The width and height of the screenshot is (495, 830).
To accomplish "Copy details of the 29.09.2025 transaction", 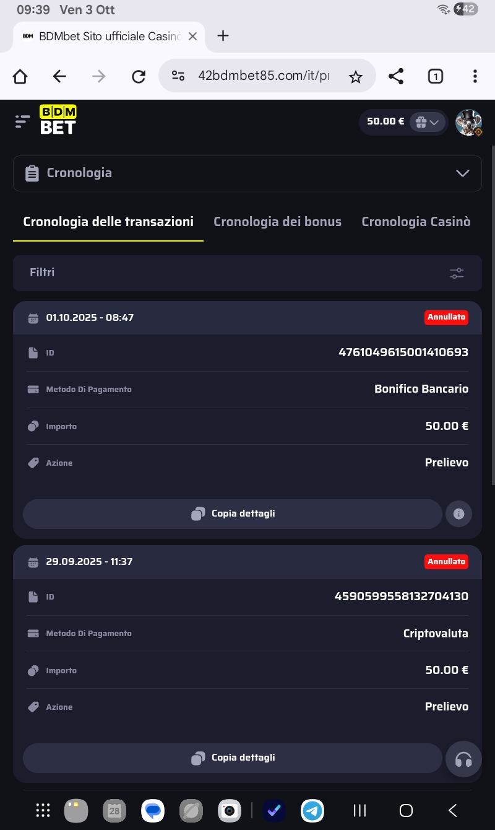I will [x=233, y=758].
